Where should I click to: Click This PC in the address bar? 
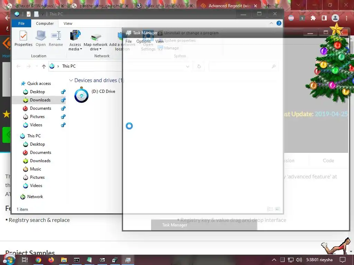[x=69, y=66]
